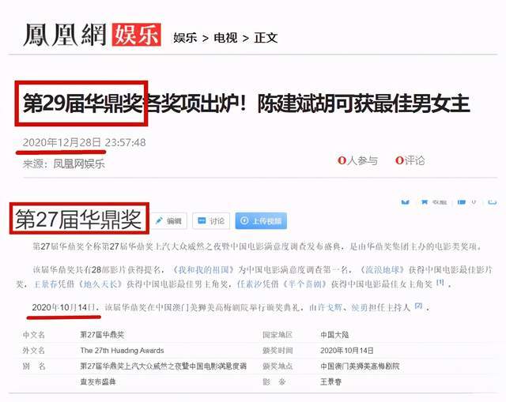Click the blue open-book icon at top right
The height and width of the screenshot is (402, 506).
[x=405, y=202]
